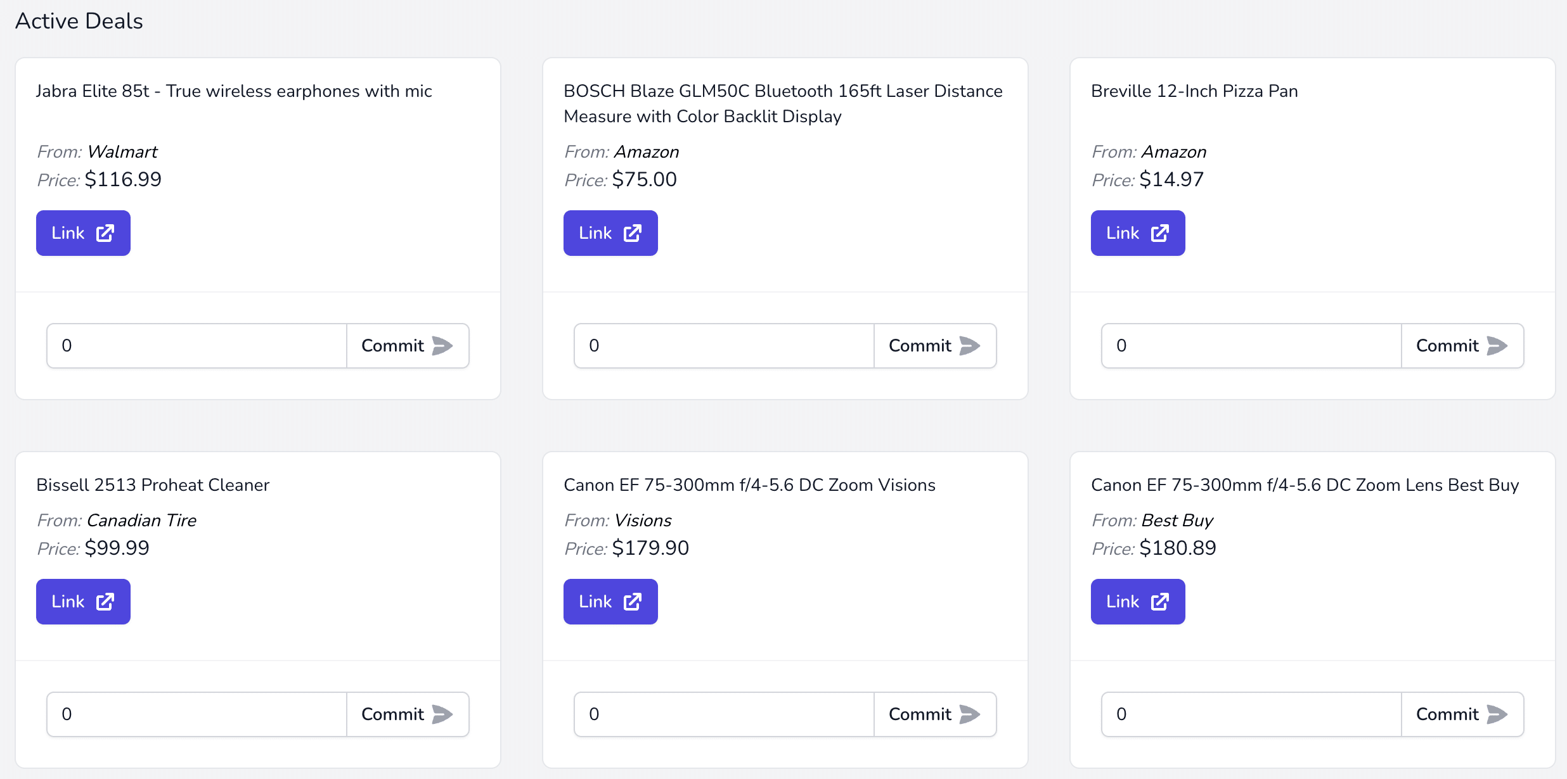Viewport: 1567px width, 779px height.
Task: Focus the quantity field for Breville Pizza Pan
Action: [x=1251, y=346]
